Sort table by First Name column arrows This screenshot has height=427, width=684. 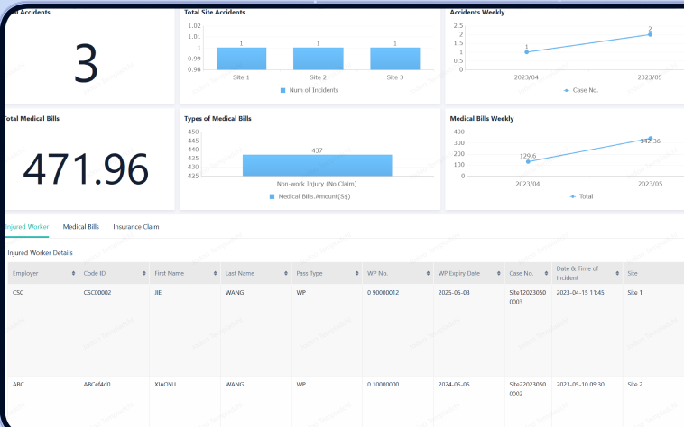pos(215,273)
